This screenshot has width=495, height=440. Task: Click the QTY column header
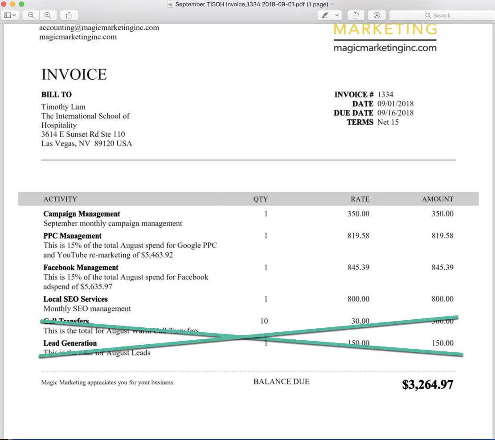(x=261, y=199)
